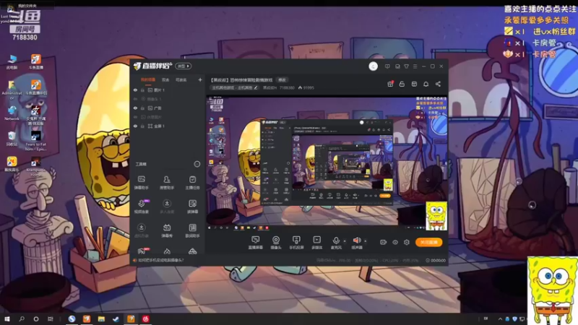Open the hamburger menu in title bar
Viewport: 578px width, 325px height.
tap(415, 66)
